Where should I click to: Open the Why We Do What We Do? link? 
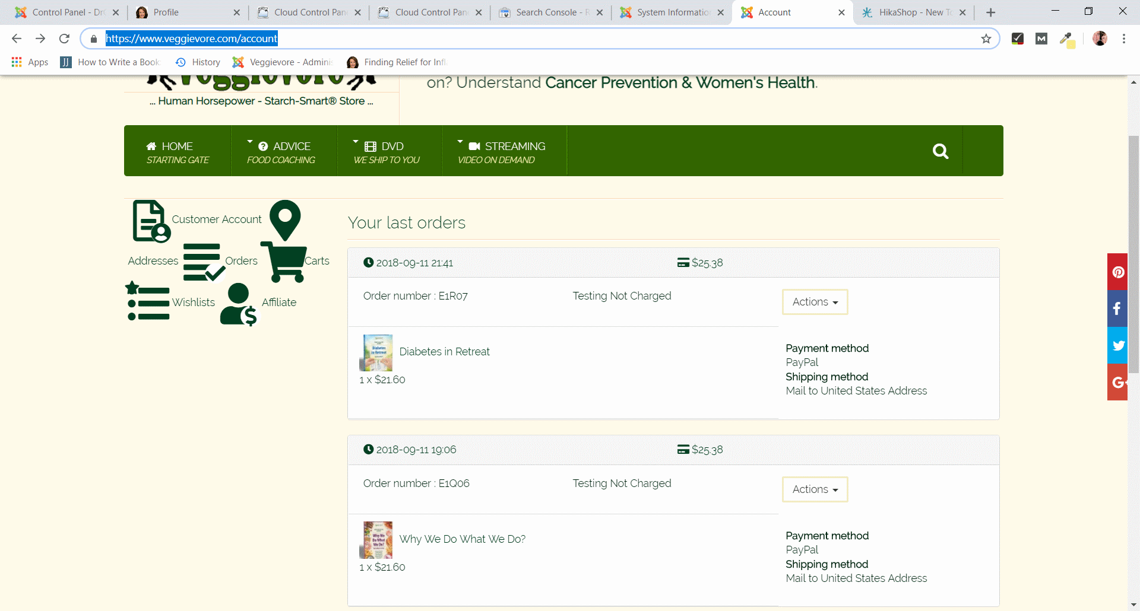[462, 539]
